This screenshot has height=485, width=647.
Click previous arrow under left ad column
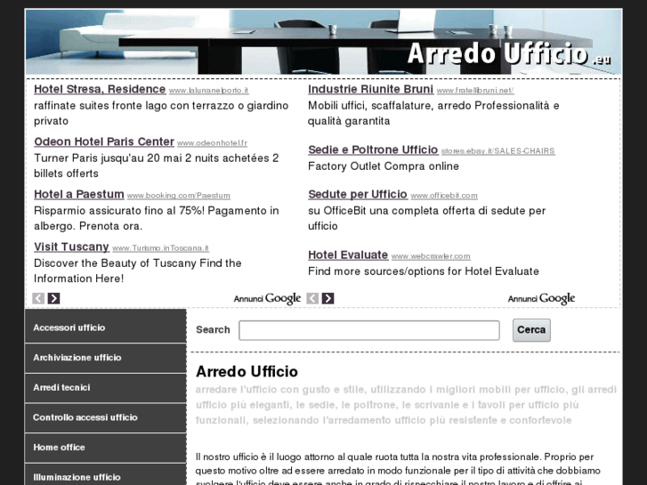point(38,298)
